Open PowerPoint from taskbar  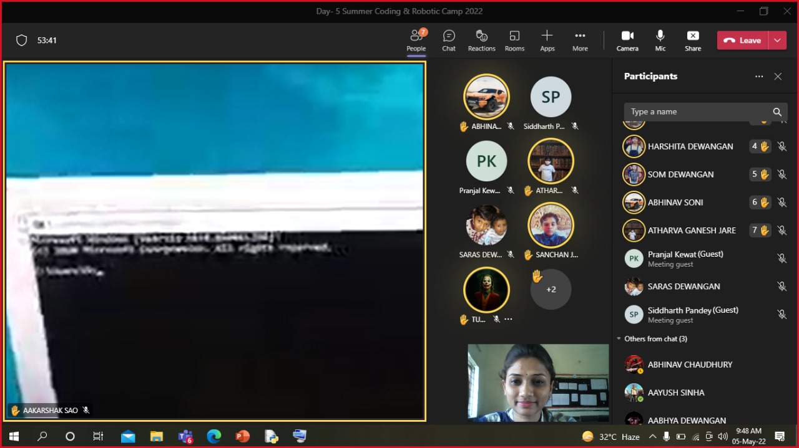(243, 437)
